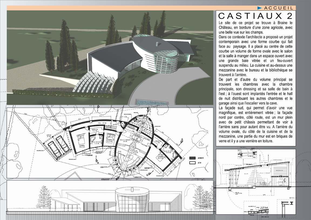Click the CHAMBRE 25.5 M2 label on plan
The height and width of the screenshot is (220, 311).
tap(82, 146)
